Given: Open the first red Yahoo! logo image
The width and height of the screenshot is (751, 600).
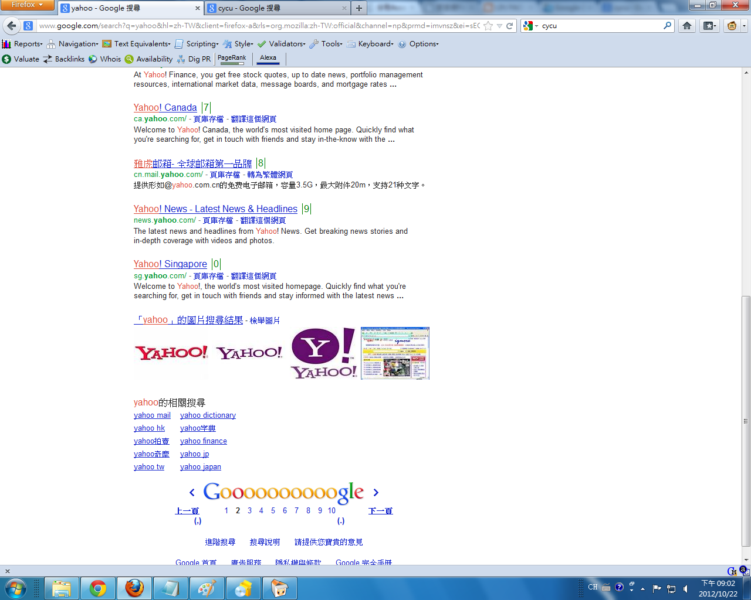Looking at the screenshot, I should point(171,353).
